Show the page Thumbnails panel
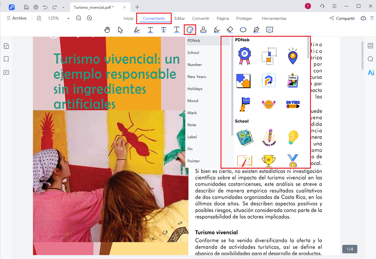The image size is (376, 259). 6,46
